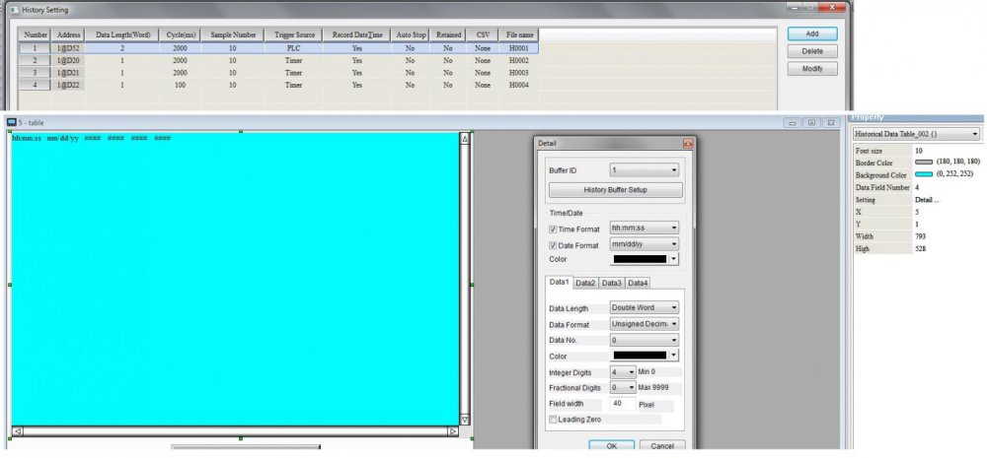Screen dimensions: 987x458
Task: Click the table's right scroll arrow
Action: click(x=452, y=431)
